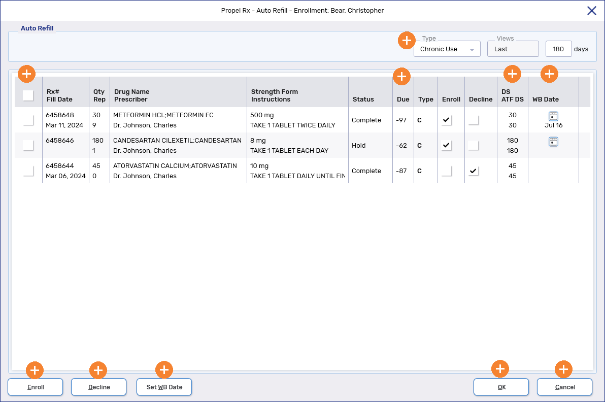Uncheck the Decline checkbox for Atorvastatin
The width and height of the screenshot is (605, 402).
tap(473, 171)
